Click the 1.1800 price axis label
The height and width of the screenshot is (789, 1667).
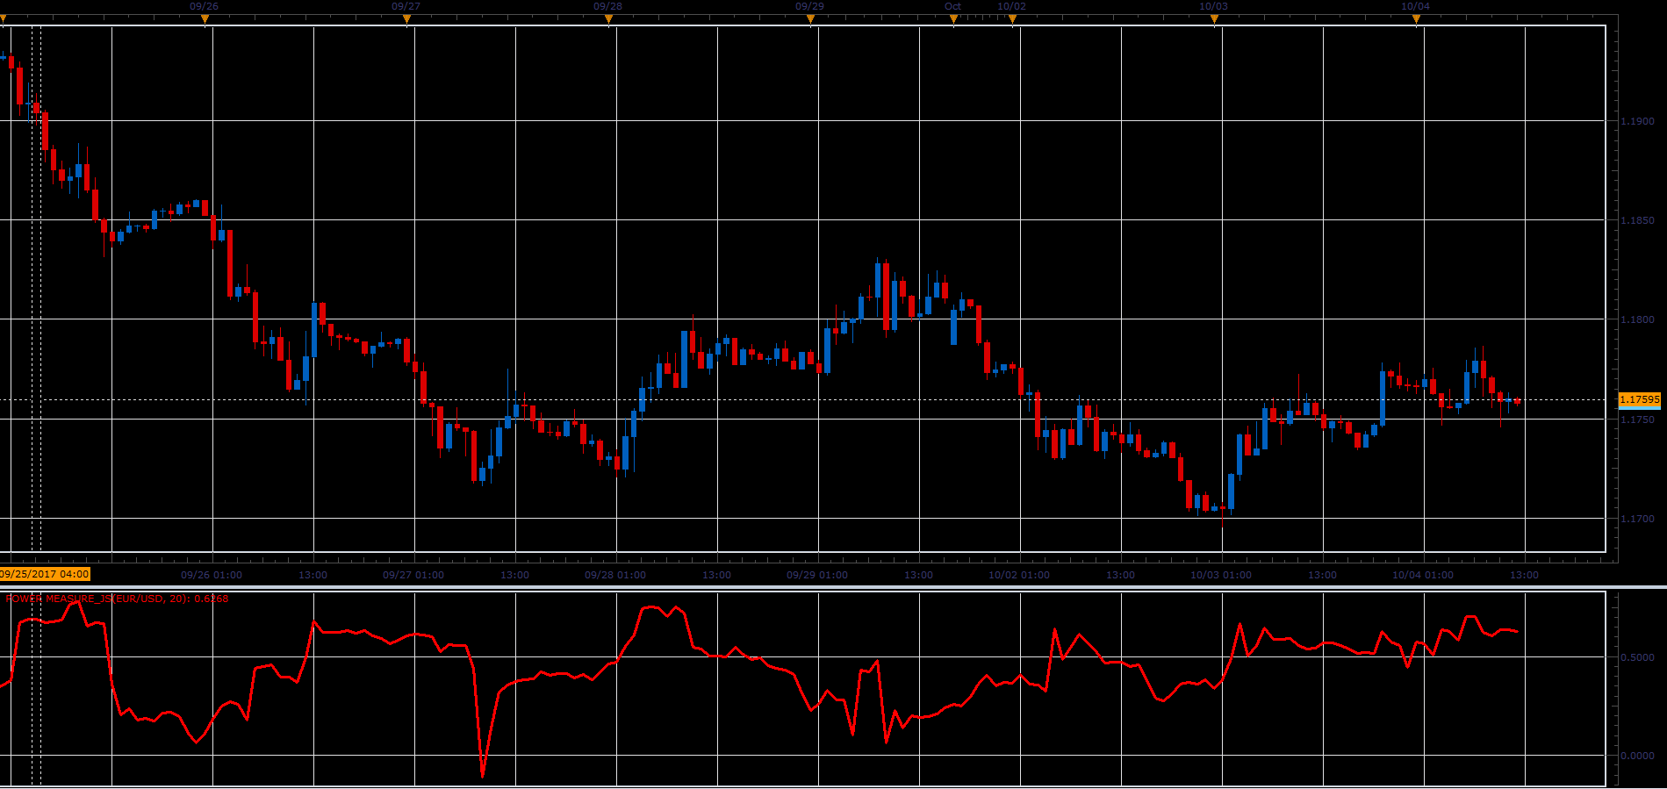(1637, 319)
